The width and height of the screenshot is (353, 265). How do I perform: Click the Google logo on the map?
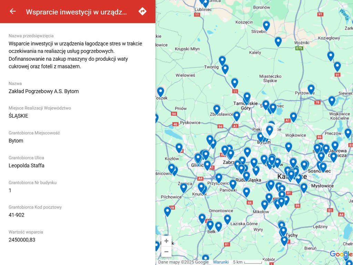pos(341,254)
